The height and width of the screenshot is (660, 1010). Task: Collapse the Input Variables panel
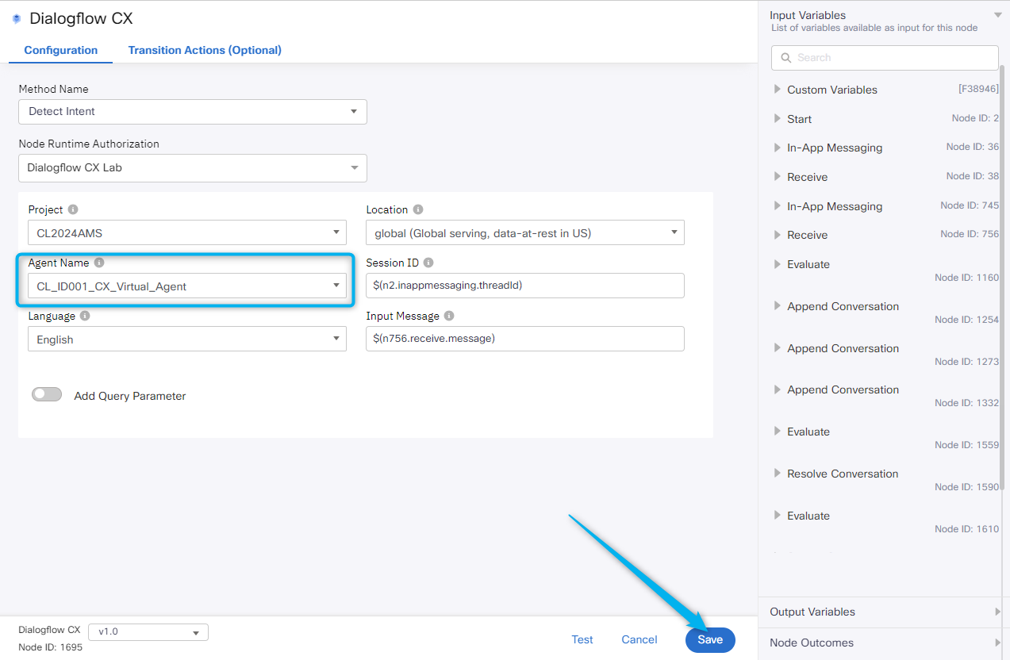click(997, 15)
